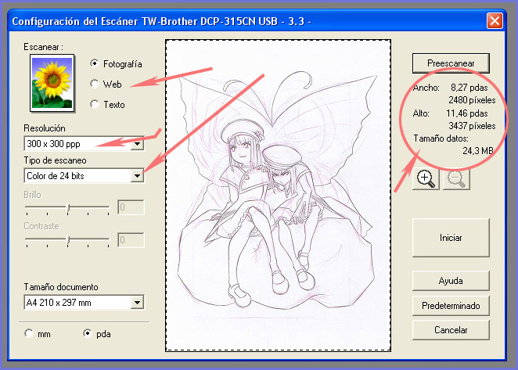518x370 pixels.
Task: Click the A4 210 x 297 mm field
Action: (x=84, y=302)
